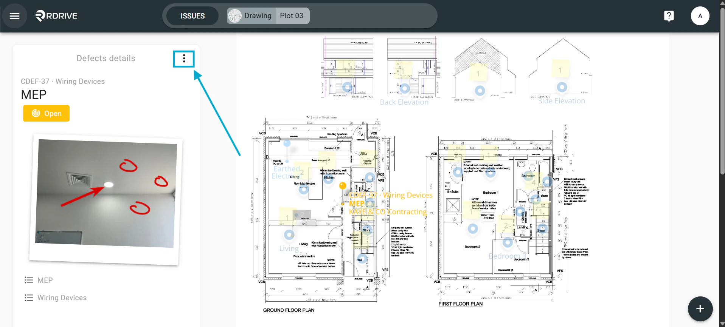The width and height of the screenshot is (725, 327).
Task: Click the Drawing avatar thumbnail icon
Action: pyautogui.click(x=235, y=16)
